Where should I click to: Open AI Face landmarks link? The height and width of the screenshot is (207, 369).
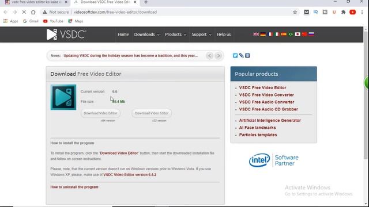258,128
